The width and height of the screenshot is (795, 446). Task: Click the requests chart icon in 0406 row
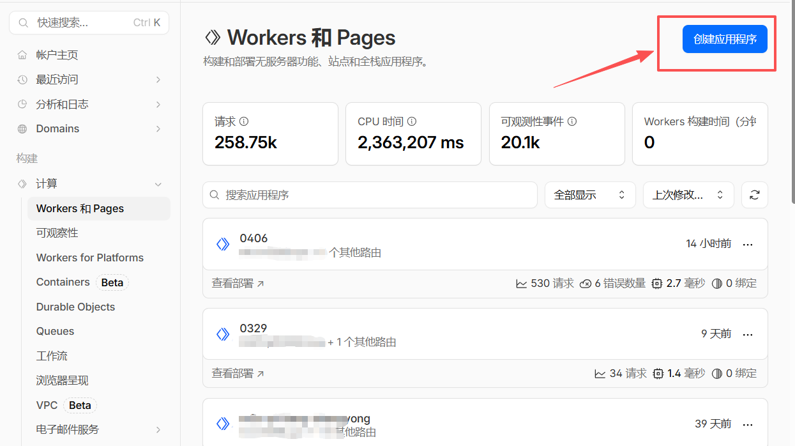click(x=522, y=284)
